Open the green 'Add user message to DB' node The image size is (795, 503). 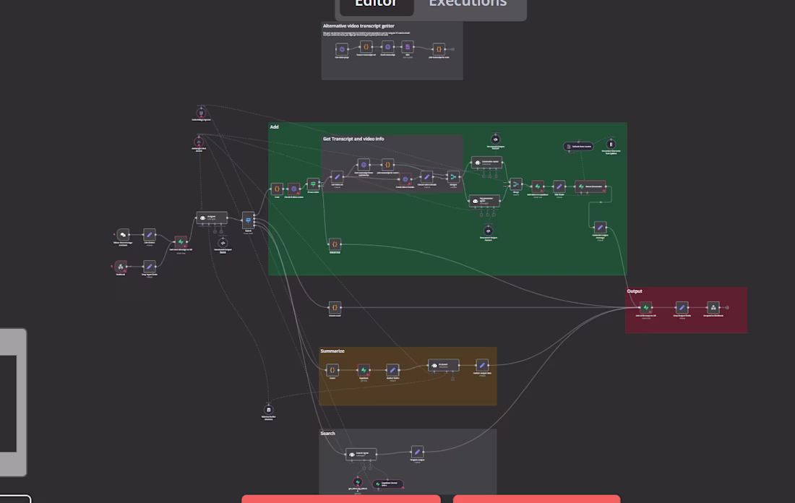click(x=181, y=242)
